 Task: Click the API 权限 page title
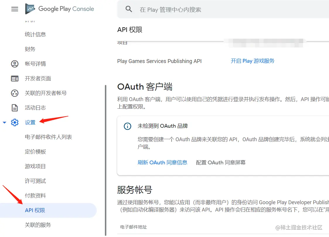pos(130,30)
